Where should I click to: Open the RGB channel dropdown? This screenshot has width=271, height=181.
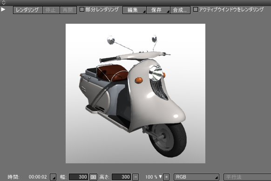pyautogui.click(x=196, y=177)
